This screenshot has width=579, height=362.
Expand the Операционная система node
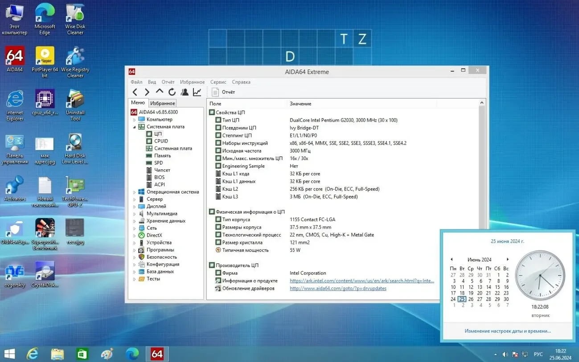pyautogui.click(x=135, y=192)
